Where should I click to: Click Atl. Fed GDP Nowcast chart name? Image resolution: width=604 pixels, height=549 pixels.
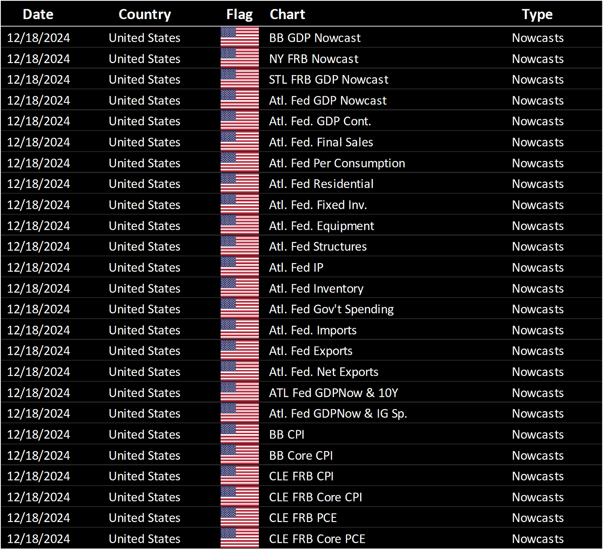pos(328,100)
